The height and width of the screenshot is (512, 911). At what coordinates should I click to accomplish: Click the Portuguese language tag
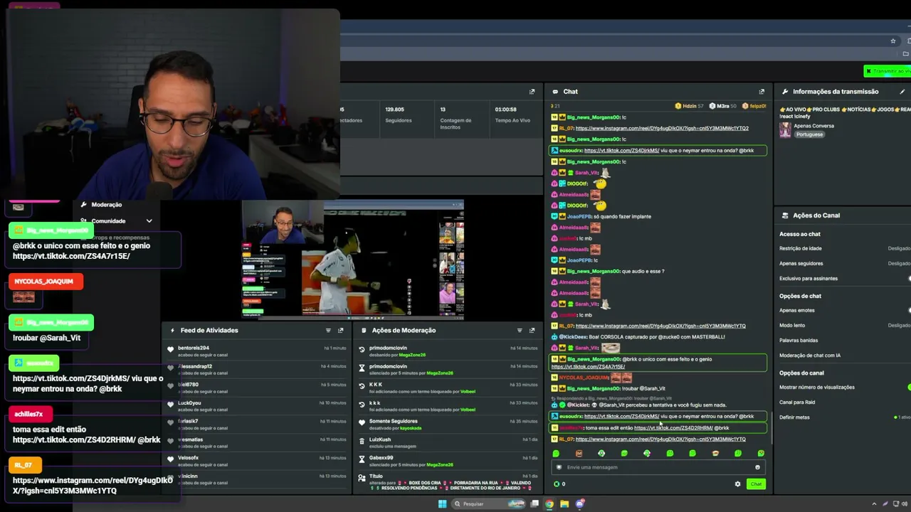pos(809,134)
